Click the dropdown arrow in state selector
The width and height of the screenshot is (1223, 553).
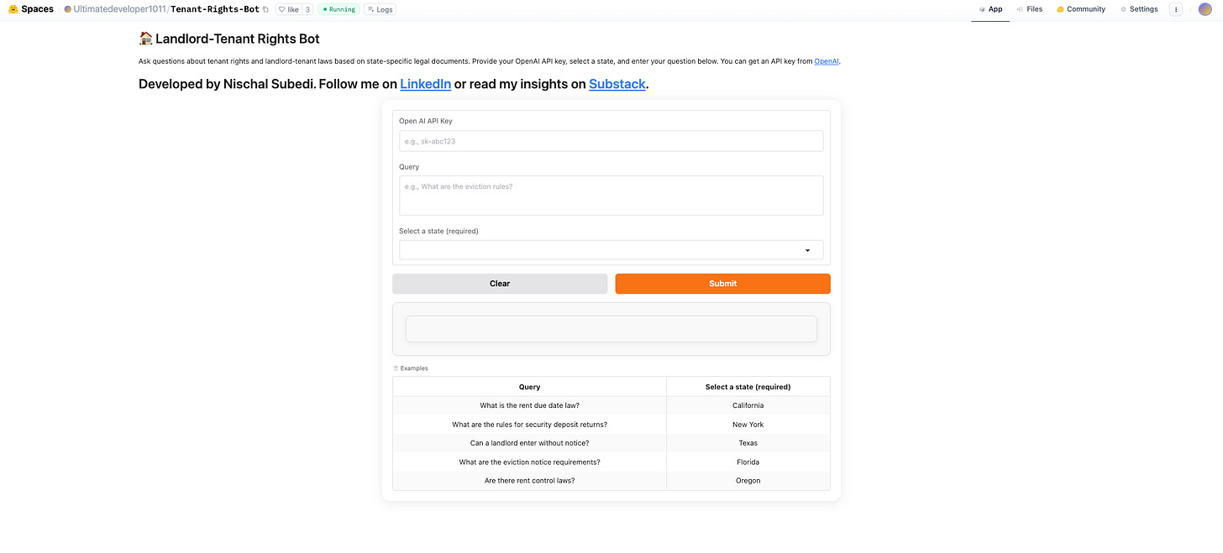pyautogui.click(x=808, y=250)
